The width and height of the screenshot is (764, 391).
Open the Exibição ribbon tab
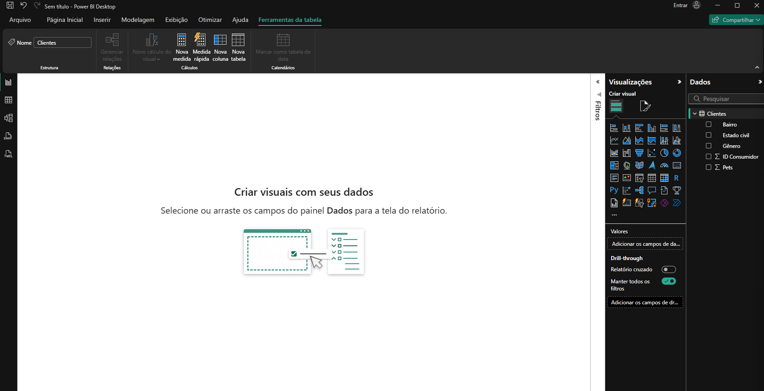[x=176, y=20]
